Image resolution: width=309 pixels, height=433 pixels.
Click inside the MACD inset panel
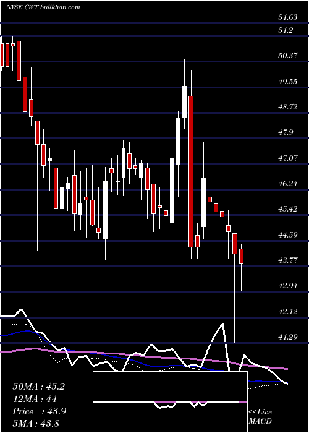point(170,402)
